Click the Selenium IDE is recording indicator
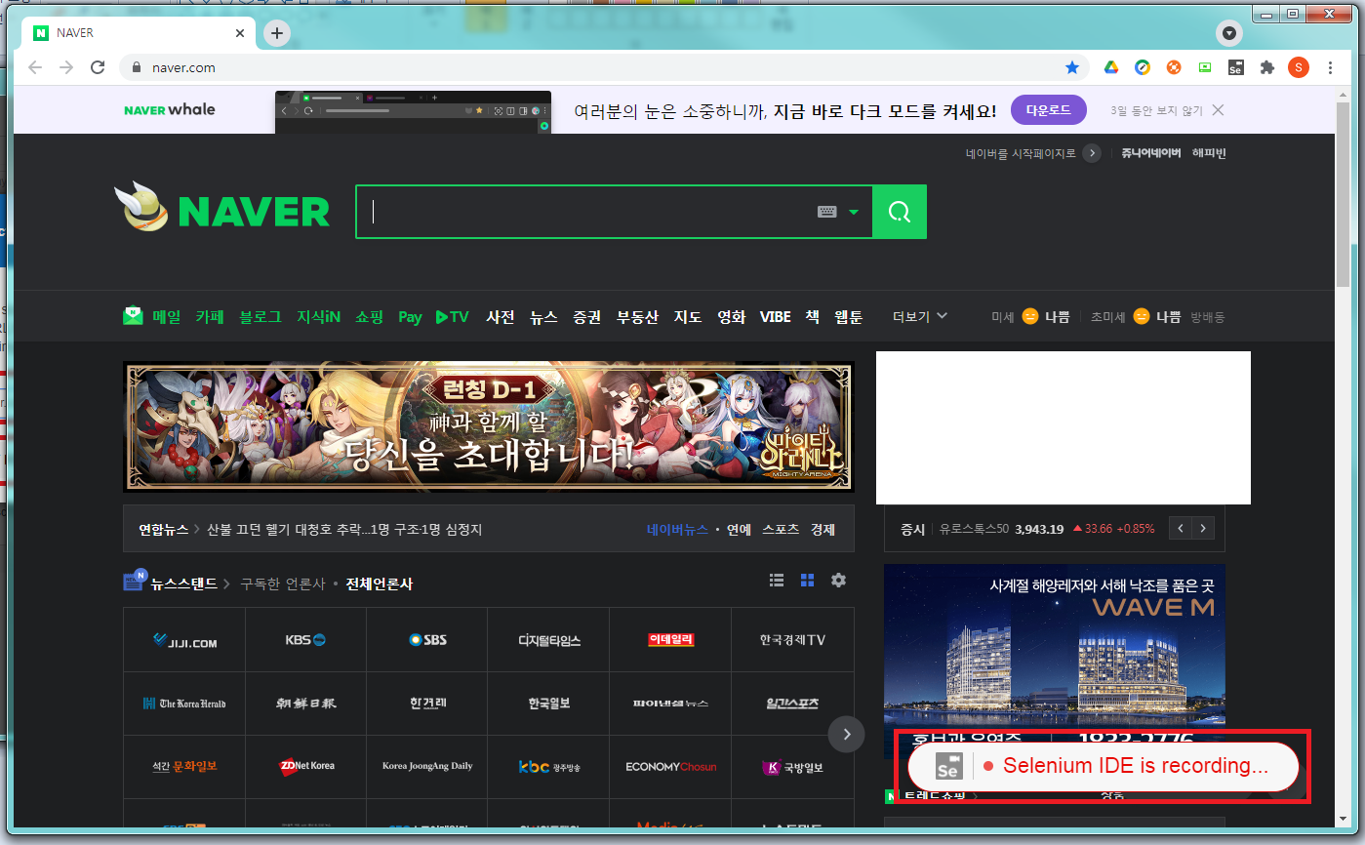The image size is (1365, 845). point(1103,766)
